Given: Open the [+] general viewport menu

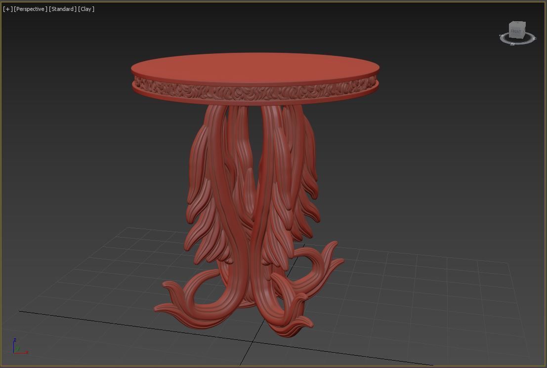Looking at the screenshot, I should pyautogui.click(x=7, y=9).
